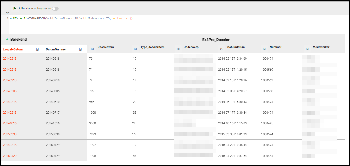Click the text type icon beside Onderwerp
350x166 pixels.
pos(178,49)
